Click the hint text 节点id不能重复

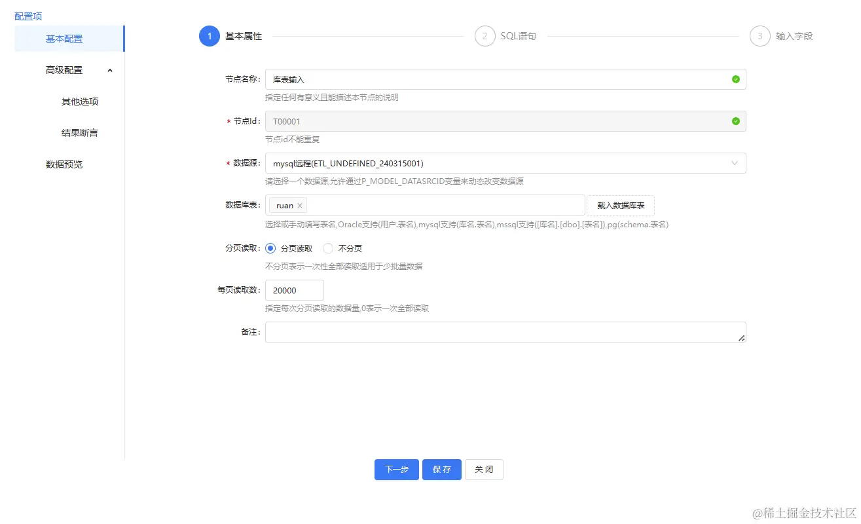[292, 140]
